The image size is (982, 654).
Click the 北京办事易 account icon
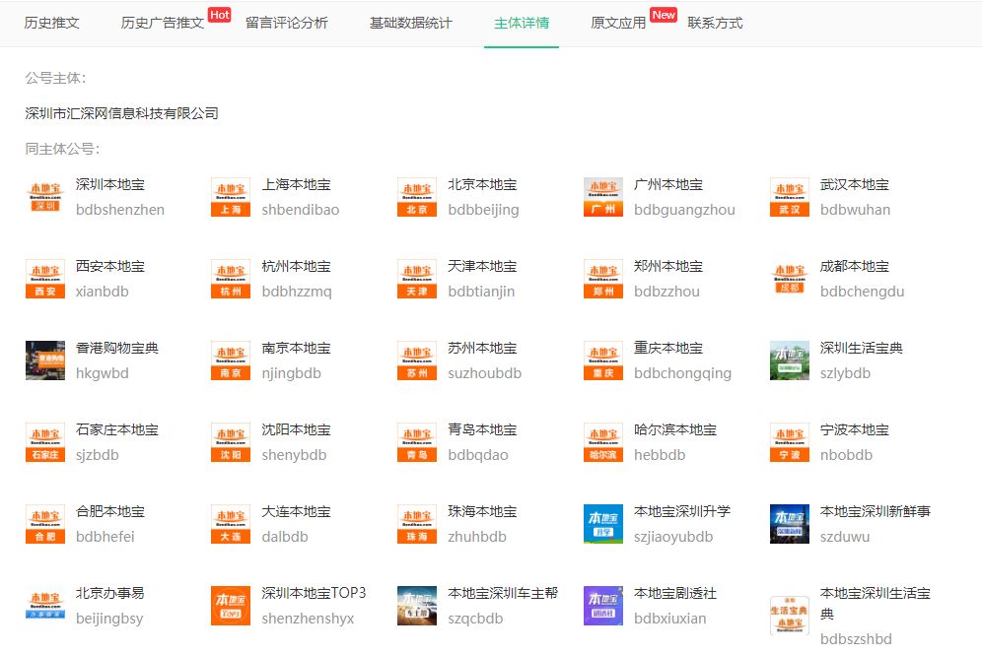[45, 606]
